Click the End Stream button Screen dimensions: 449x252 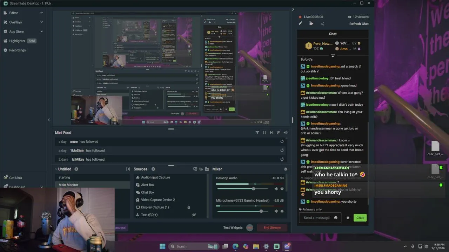(x=272, y=227)
